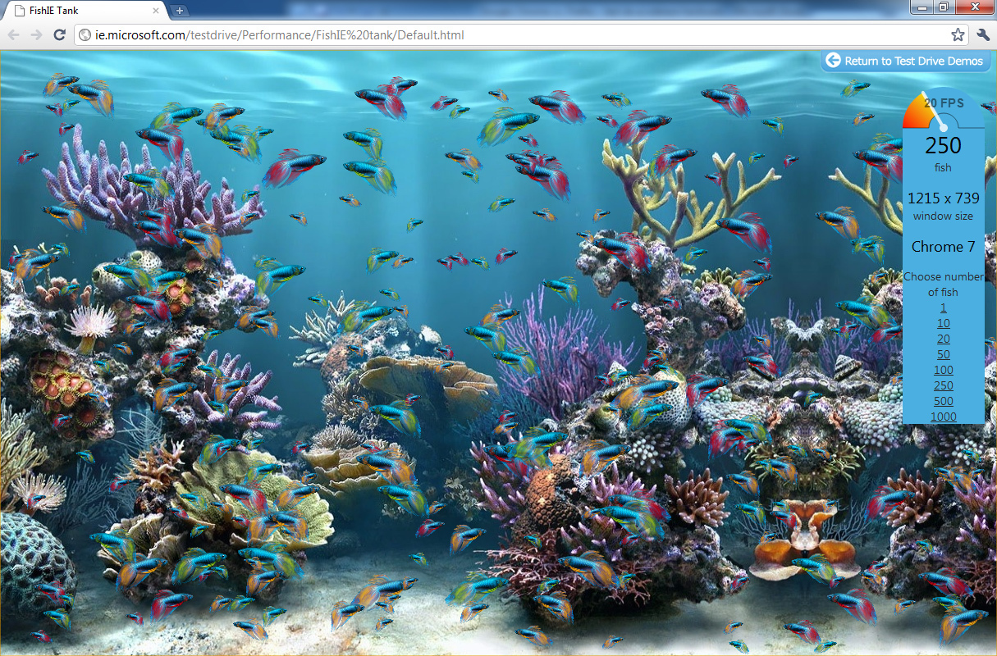Set number of fish to 10

pos(944,323)
